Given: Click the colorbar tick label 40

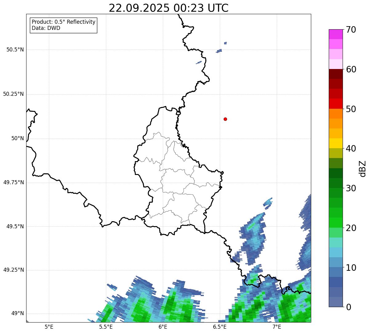Looking at the screenshot, I should pyautogui.click(x=351, y=148).
